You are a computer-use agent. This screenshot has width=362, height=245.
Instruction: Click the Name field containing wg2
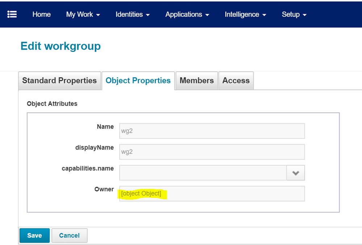(x=212, y=131)
